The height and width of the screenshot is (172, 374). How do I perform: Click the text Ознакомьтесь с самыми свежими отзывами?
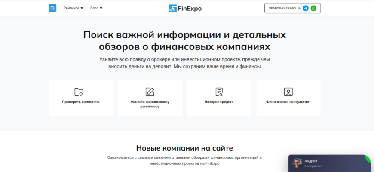pos(184,160)
